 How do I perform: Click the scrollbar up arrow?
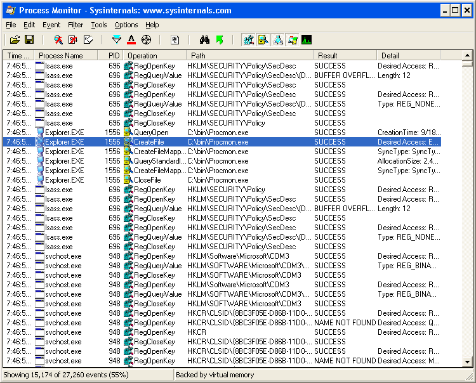(467, 56)
